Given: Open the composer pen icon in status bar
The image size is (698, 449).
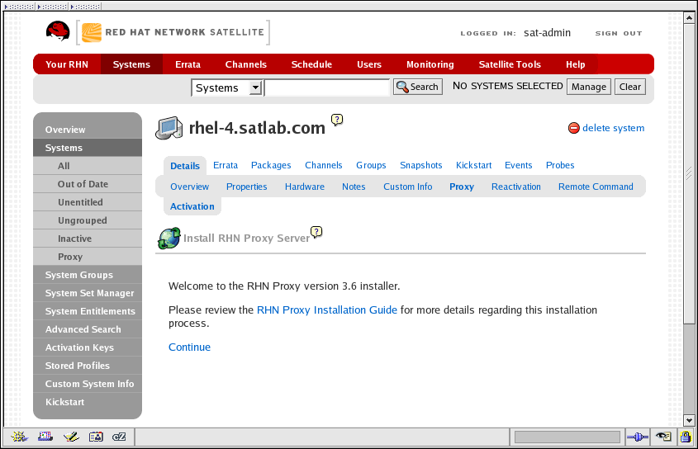Looking at the screenshot, I should click(x=71, y=437).
